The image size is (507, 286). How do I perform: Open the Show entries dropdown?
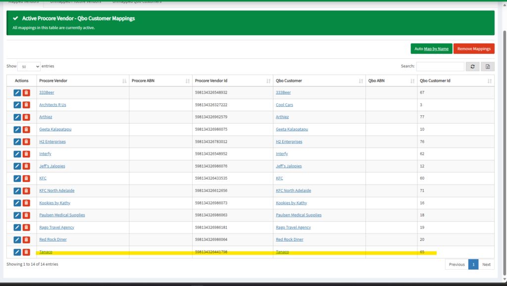[x=29, y=66]
